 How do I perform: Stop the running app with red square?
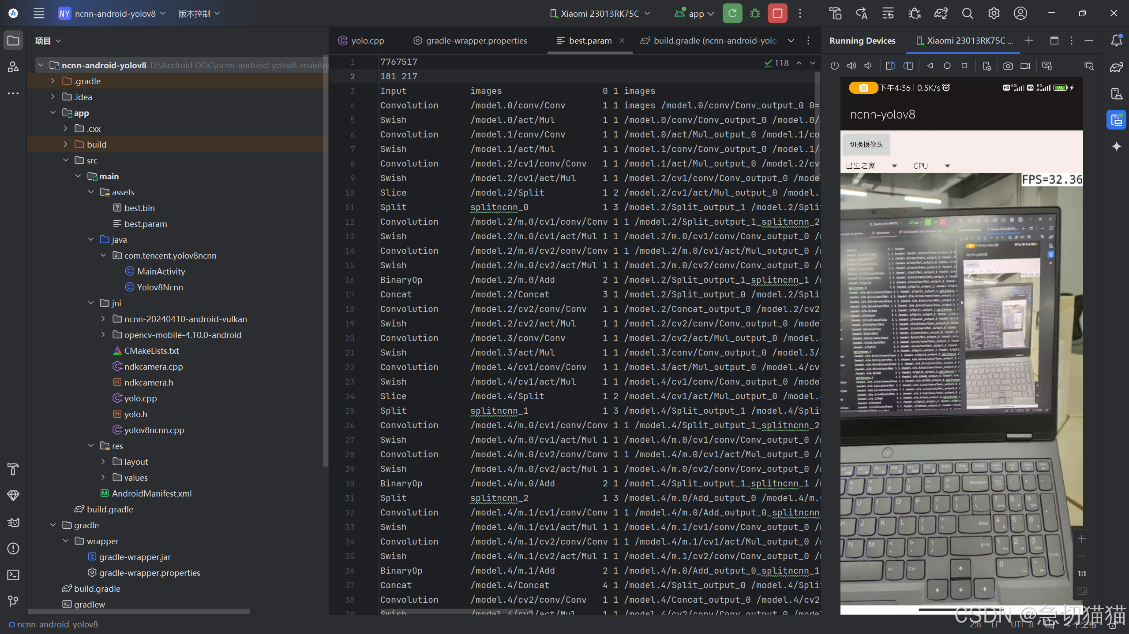[777, 14]
